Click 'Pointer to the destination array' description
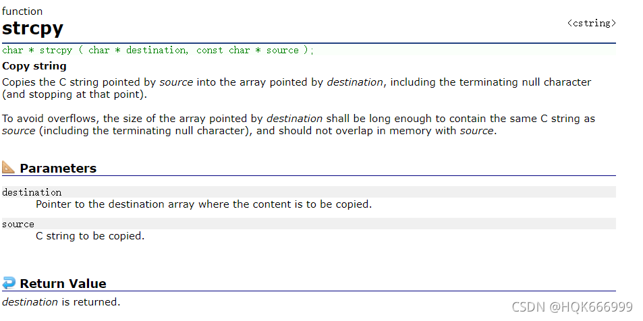 click(115, 204)
